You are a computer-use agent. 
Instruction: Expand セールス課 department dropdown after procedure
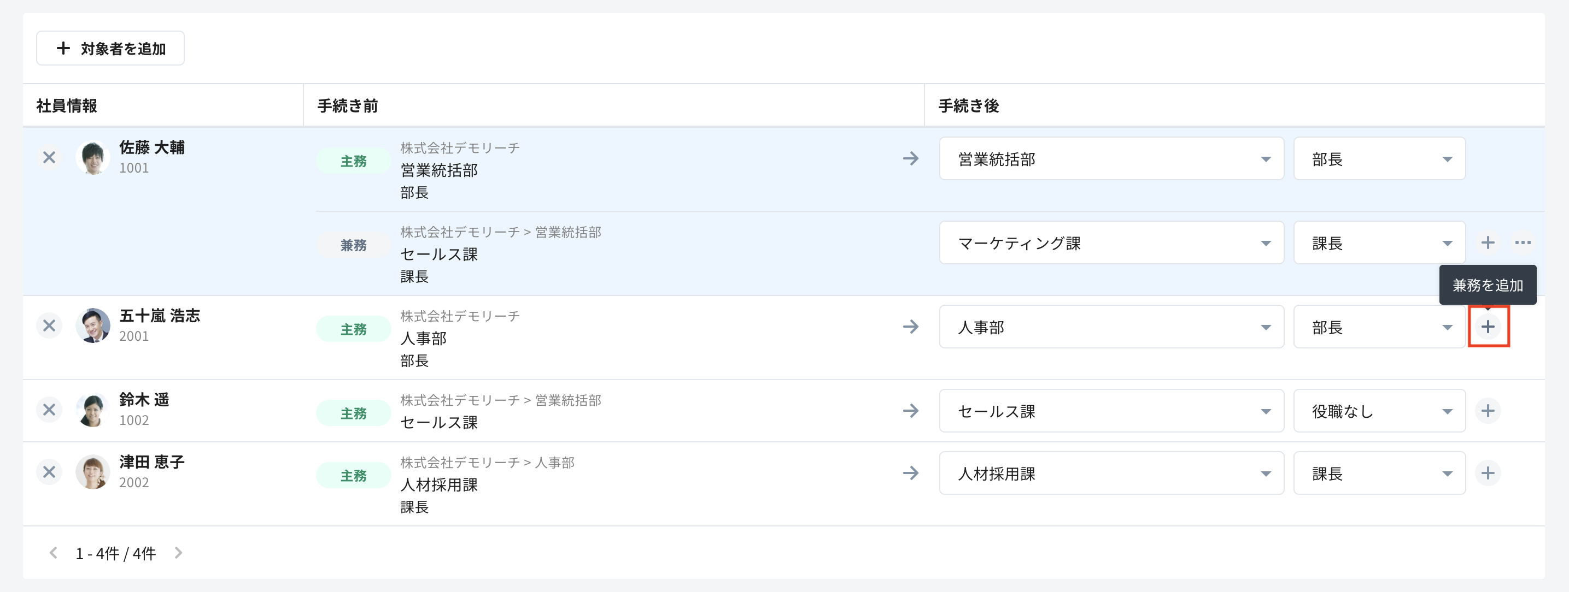1111,411
